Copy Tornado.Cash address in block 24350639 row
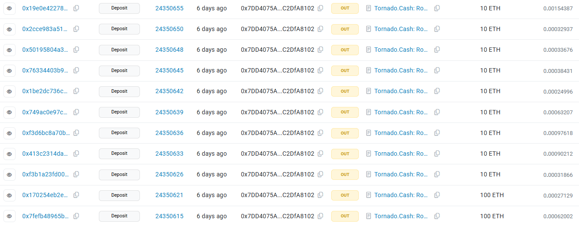The width and height of the screenshot is (579, 226). [x=437, y=112]
